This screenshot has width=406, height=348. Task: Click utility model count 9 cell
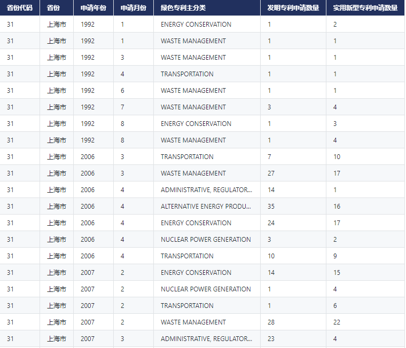coord(365,256)
